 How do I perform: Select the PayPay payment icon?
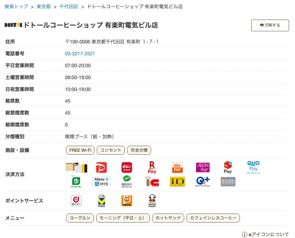point(101,167)
